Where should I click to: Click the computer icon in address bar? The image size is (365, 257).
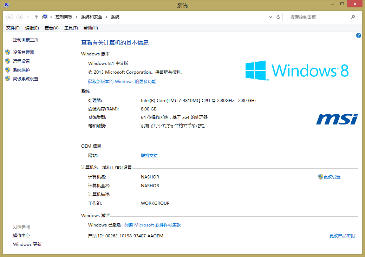click(45, 17)
